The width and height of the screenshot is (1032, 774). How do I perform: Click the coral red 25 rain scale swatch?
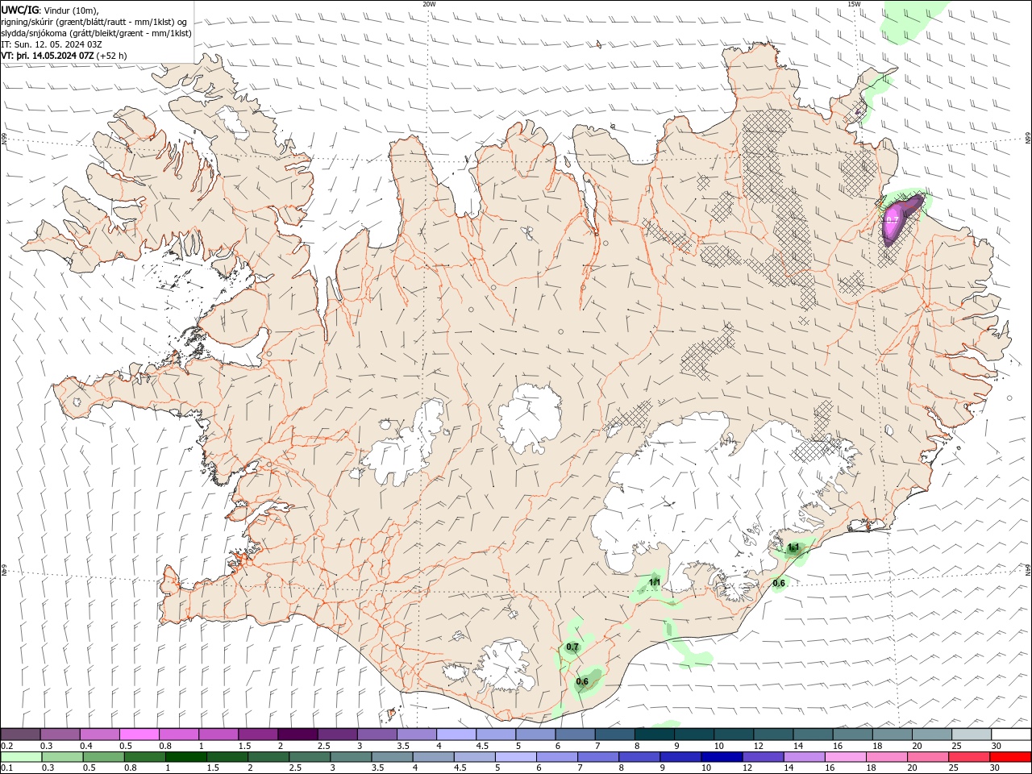pyautogui.click(x=969, y=757)
